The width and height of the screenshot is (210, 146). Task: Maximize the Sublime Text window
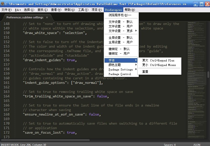click(x=201, y=4)
